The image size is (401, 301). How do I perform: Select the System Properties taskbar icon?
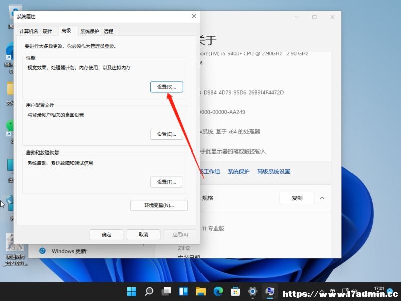[270, 291]
